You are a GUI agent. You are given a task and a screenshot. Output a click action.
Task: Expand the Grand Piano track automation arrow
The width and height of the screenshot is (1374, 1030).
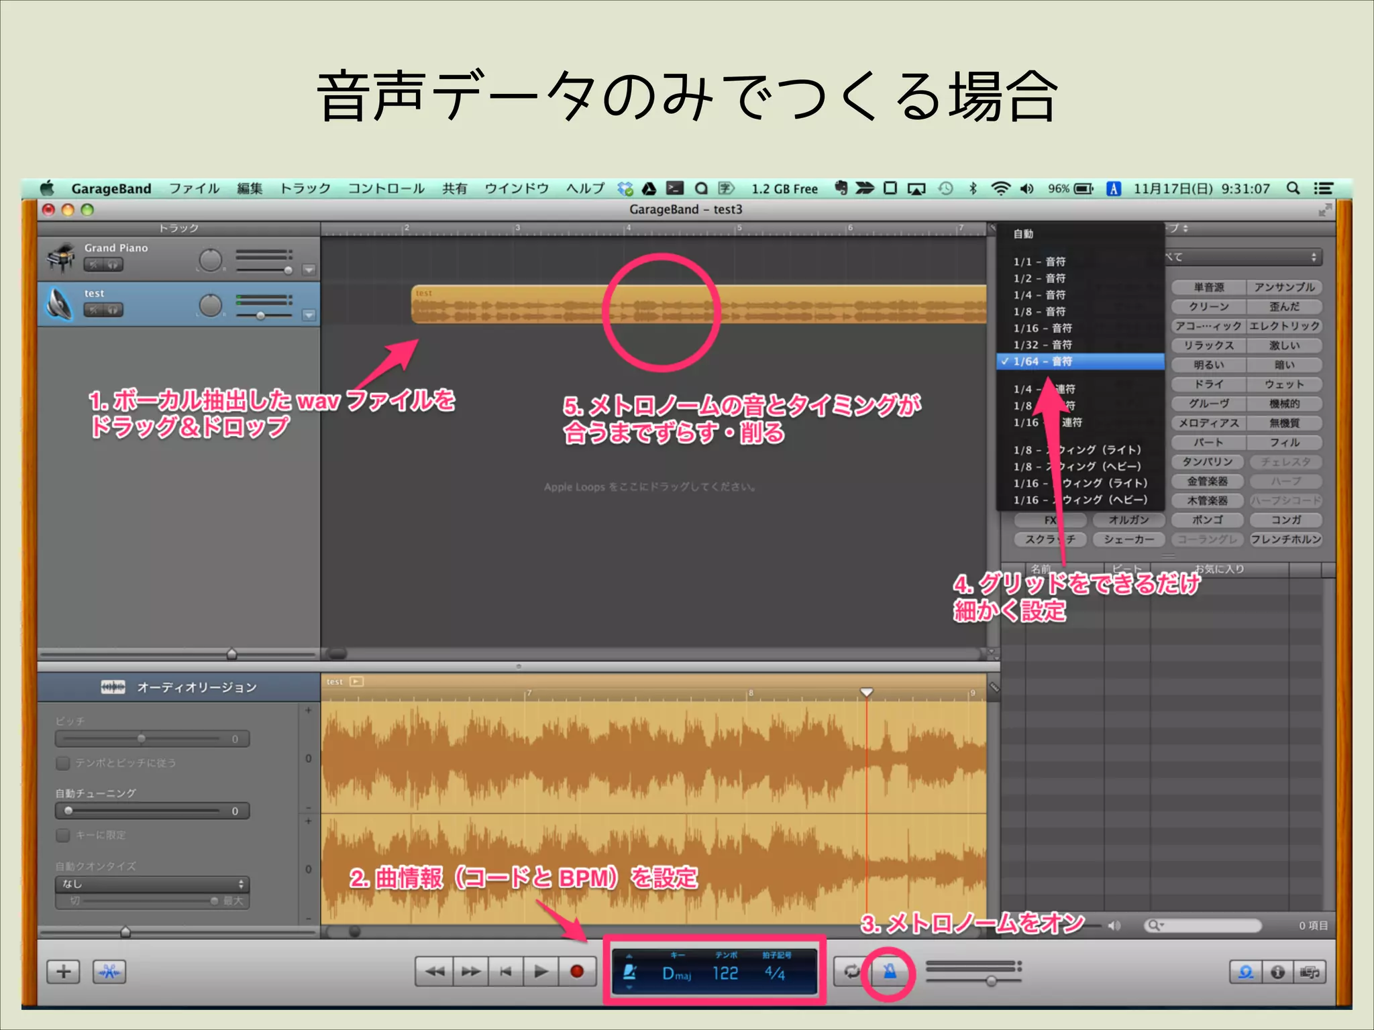click(x=309, y=270)
